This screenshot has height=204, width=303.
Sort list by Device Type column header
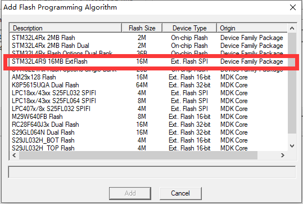(189, 28)
